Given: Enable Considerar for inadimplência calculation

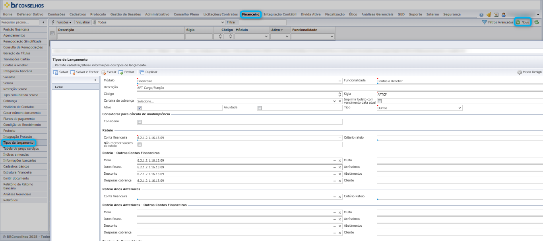Looking at the screenshot, I should (x=140, y=121).
